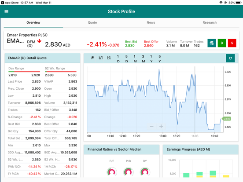
Task: Tap the red S sell button
Action: pyautogui.click(x=232, y=43)
